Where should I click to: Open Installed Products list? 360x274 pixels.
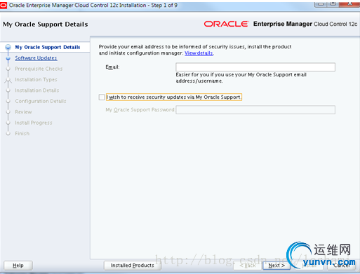(x=133, y=266)
